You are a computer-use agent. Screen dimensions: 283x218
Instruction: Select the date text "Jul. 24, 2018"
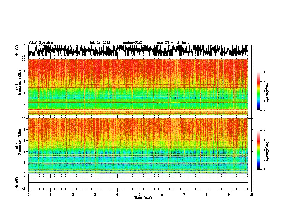coord(100,43)
